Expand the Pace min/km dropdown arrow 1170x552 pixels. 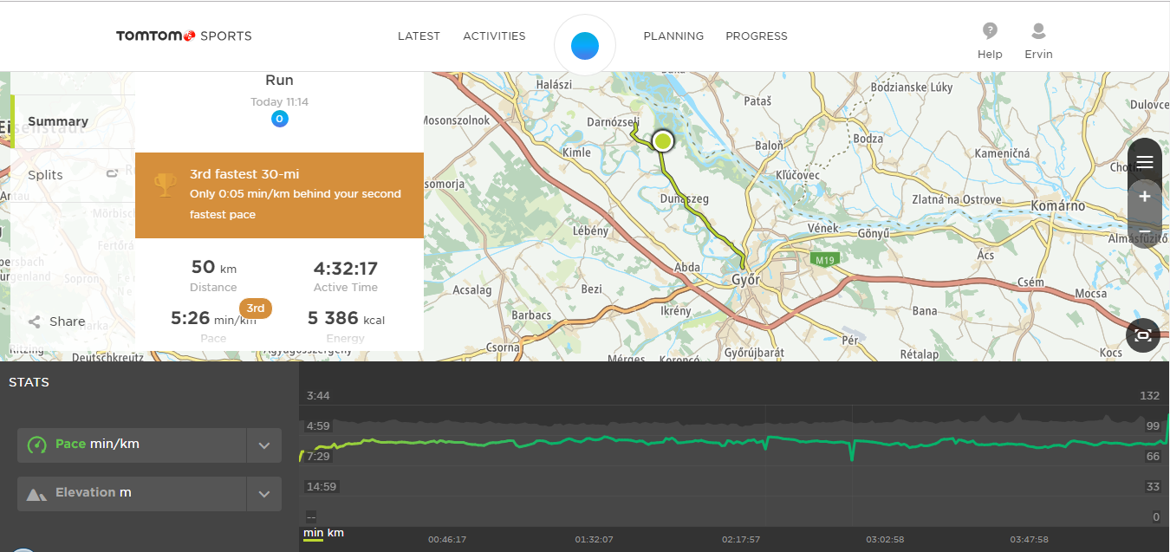pyautogui.click(x=264, y=445)
